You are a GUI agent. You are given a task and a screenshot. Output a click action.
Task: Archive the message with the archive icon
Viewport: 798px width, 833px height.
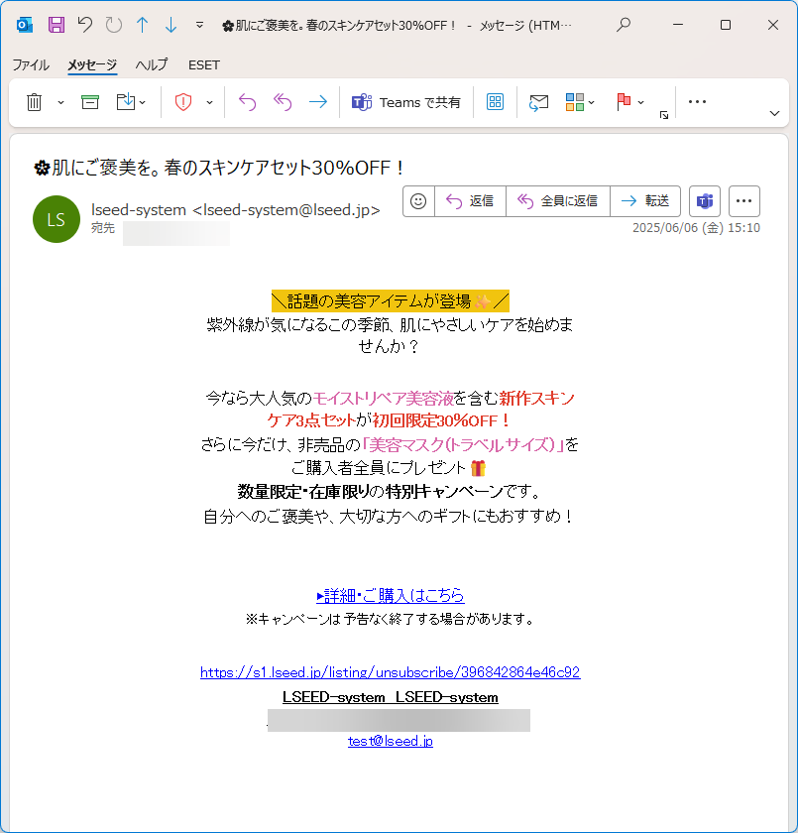(88, 101)
